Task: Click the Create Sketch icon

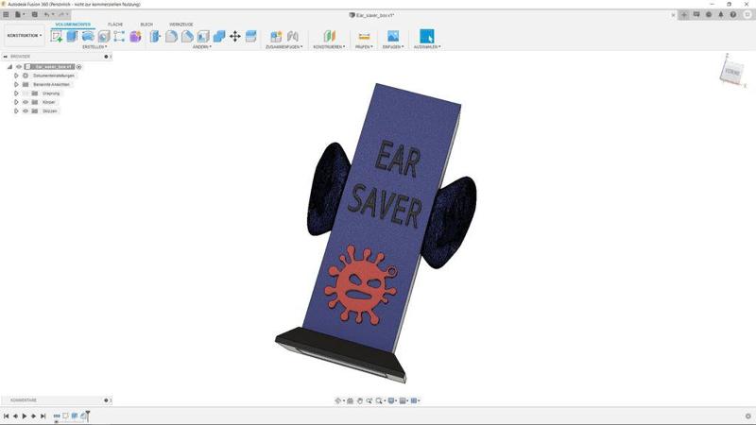Action: tap(57, 36)
